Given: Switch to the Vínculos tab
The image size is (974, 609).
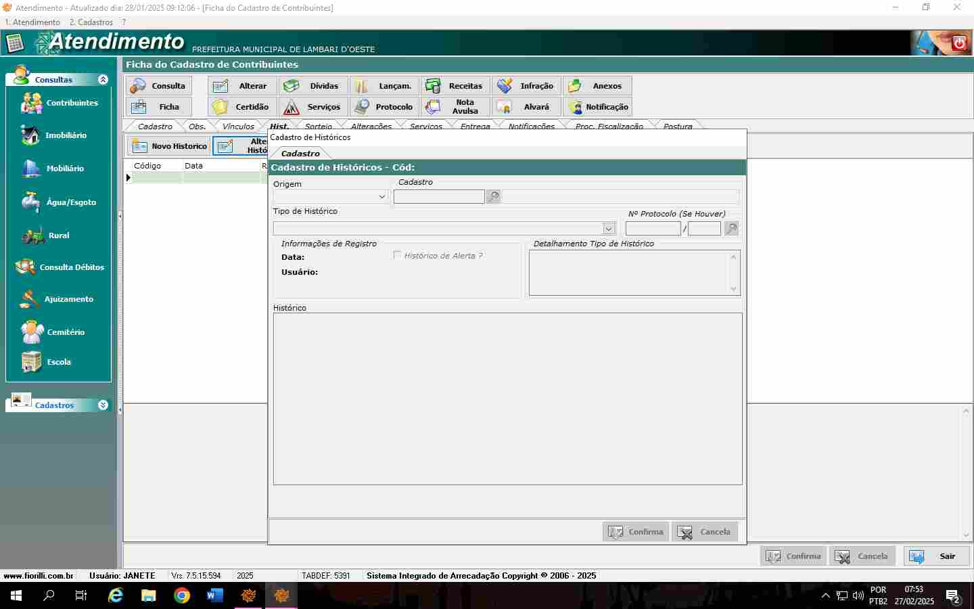Looking at the screenshot, I should (x=238, y=127).
